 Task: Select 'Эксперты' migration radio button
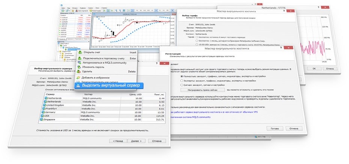182,80
